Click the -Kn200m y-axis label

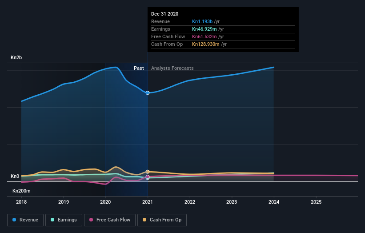tap(20, 191)
